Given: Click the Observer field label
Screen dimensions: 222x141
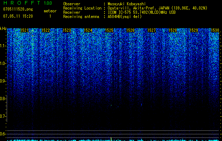Looking at the screenshot, I should pos(72,4).
